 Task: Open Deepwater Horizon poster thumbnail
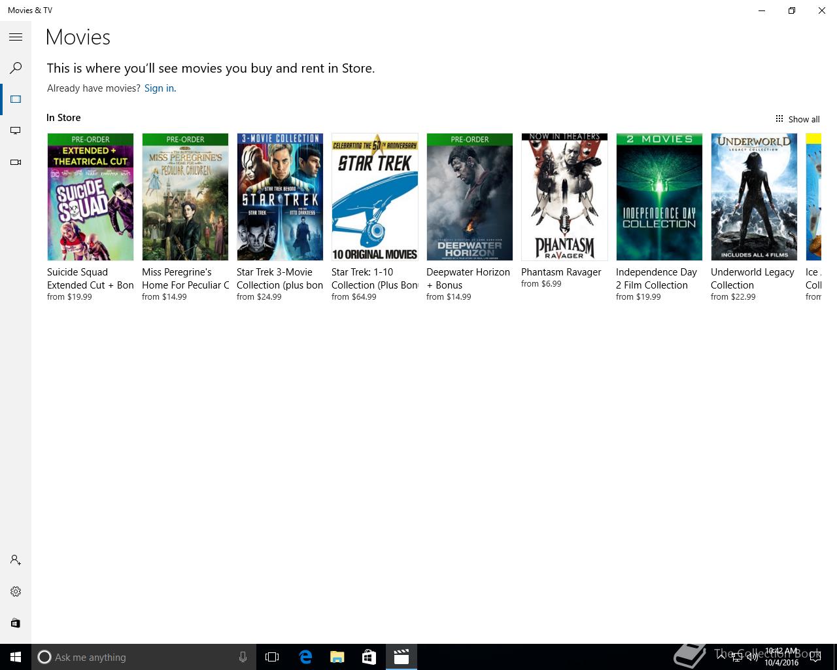pyautogui.click(x=470, y=197)
